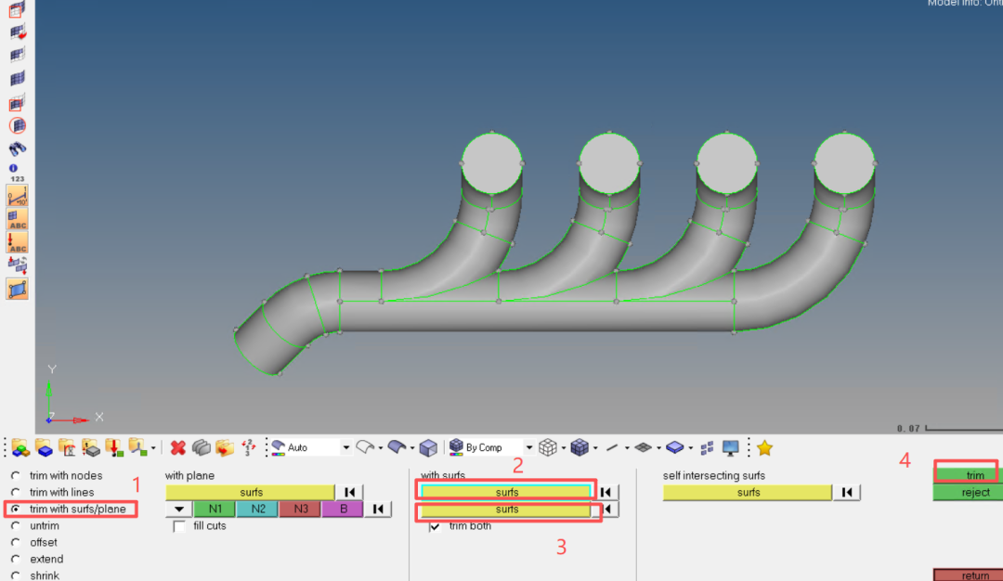Click the second 'surfs' selector under 'with surfs'

pyautogui.click(x=506, y=510)
